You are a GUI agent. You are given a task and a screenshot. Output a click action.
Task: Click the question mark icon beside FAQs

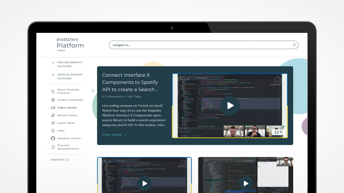[53, 131]
